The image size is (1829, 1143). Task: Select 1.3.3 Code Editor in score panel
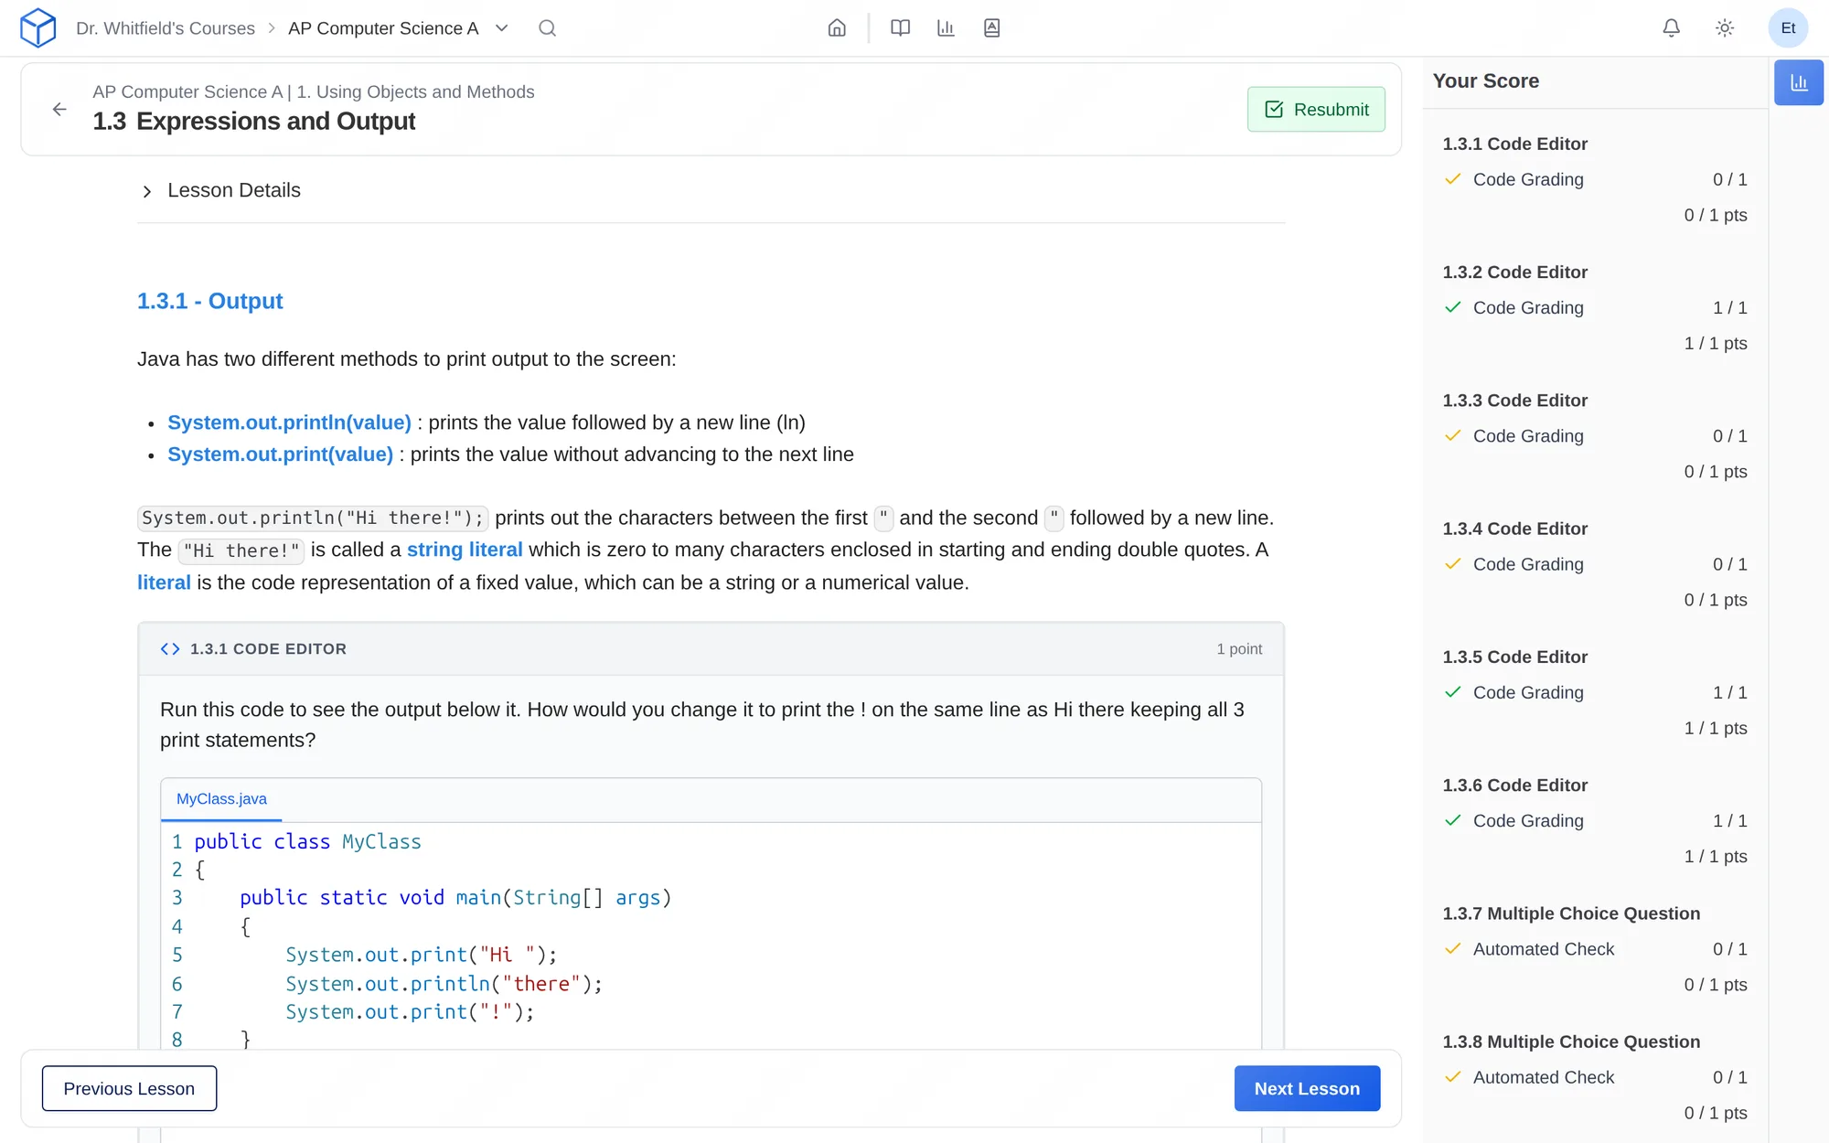click(x=1514, y=401)
